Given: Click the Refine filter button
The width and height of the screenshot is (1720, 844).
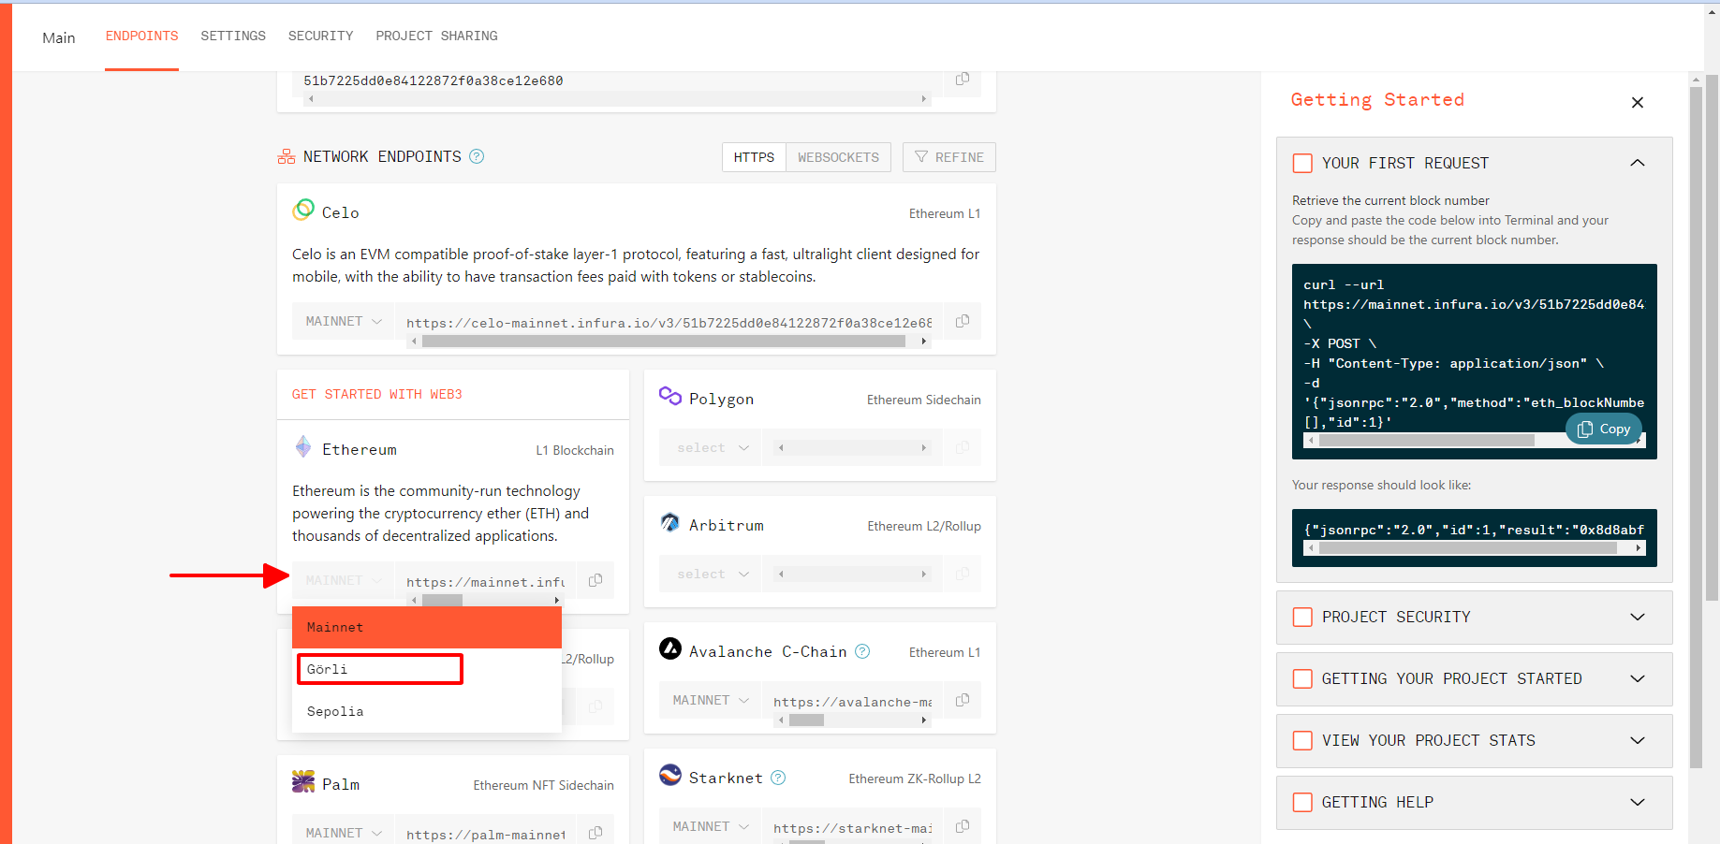Looking at the screenshot, I should (x=948, y=157).
